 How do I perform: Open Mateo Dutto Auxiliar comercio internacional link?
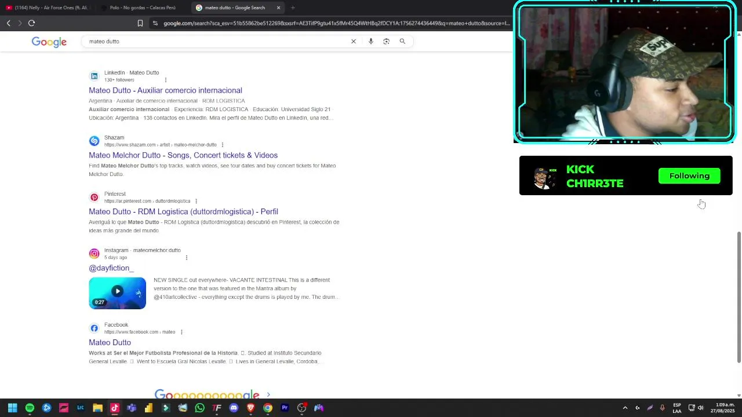(165, 90)
